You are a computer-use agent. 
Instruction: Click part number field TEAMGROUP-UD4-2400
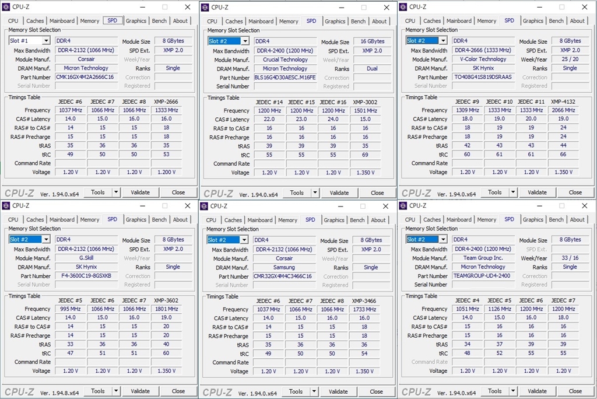(483, 275)
